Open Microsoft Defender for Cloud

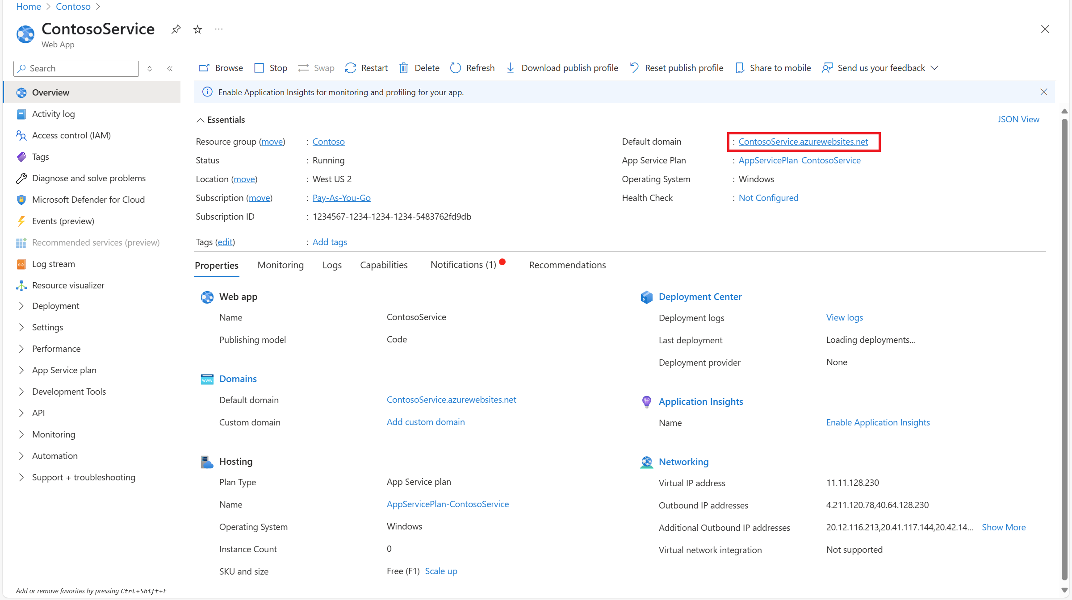(x=88, y=200)
